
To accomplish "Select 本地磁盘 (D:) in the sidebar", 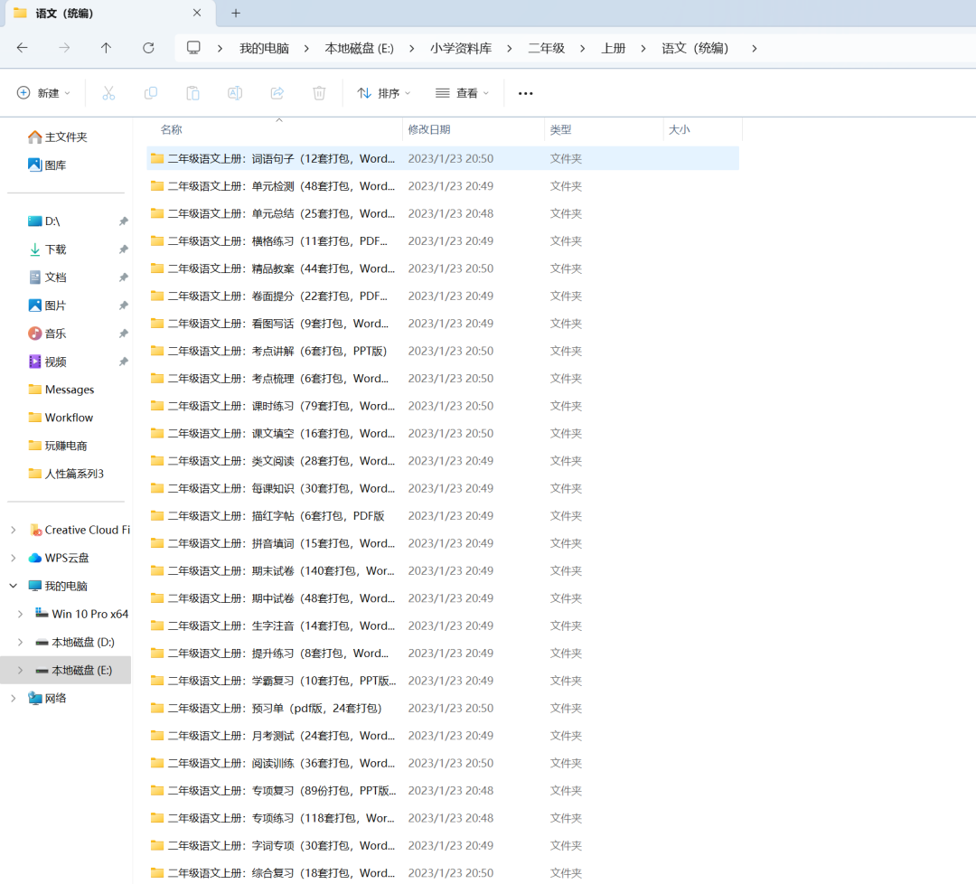I will point(82,642).
